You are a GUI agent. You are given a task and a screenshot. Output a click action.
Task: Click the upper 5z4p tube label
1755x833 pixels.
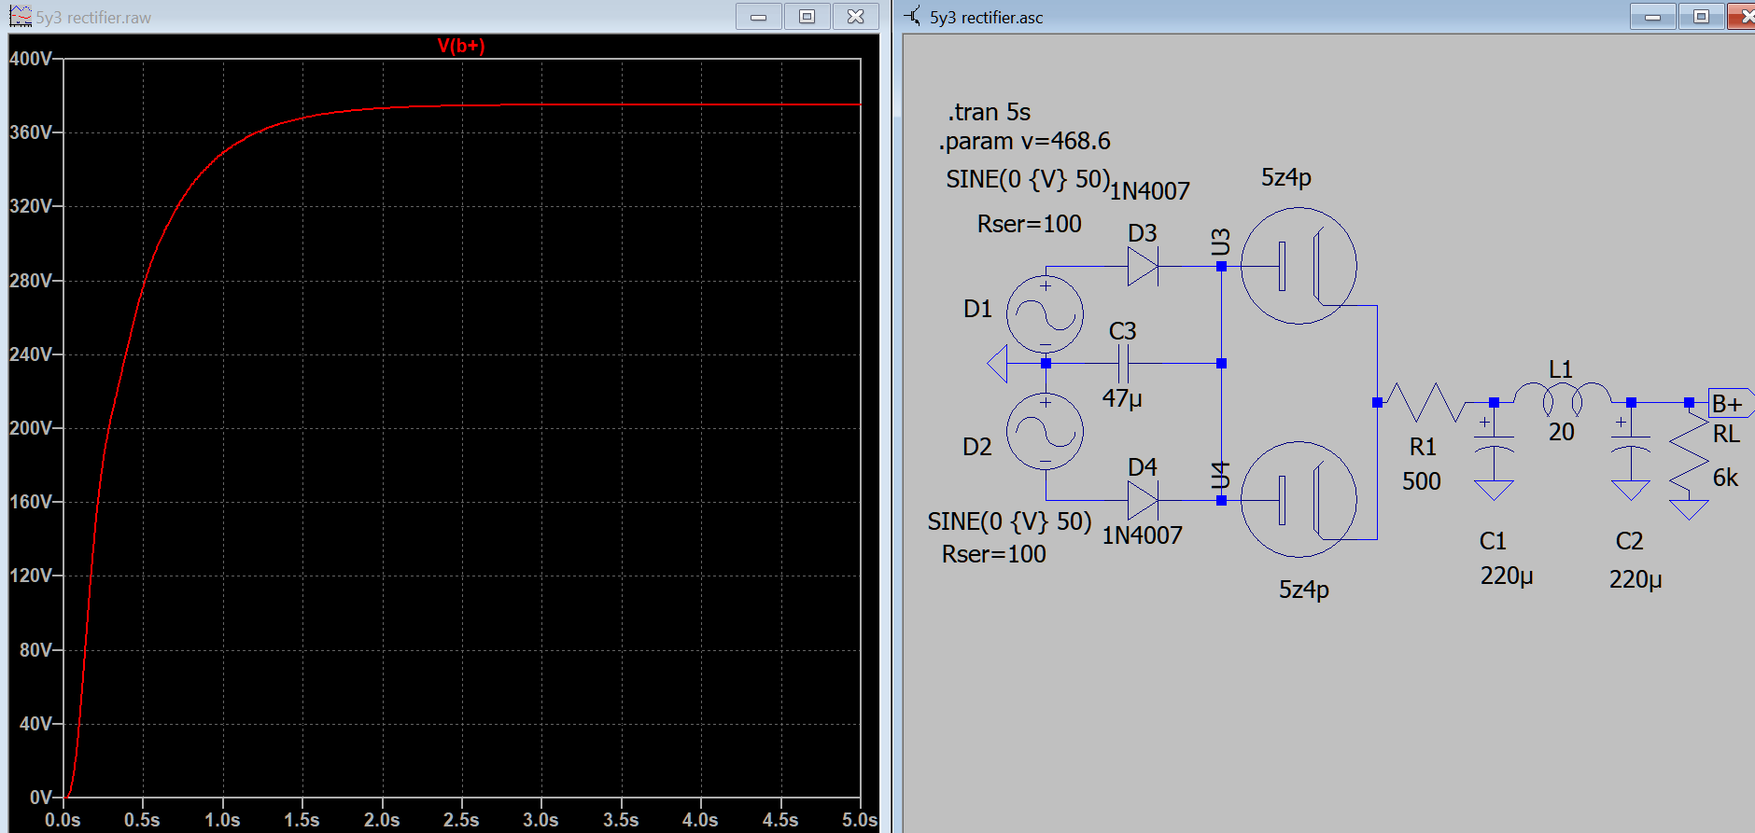tap(1286, 177)
